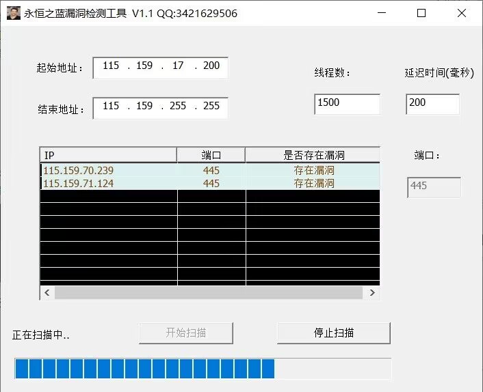Click the 端口 field showing 445

tap(434, 187)
